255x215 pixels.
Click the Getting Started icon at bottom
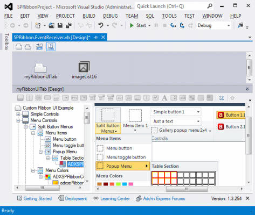[x=19, y=198]
